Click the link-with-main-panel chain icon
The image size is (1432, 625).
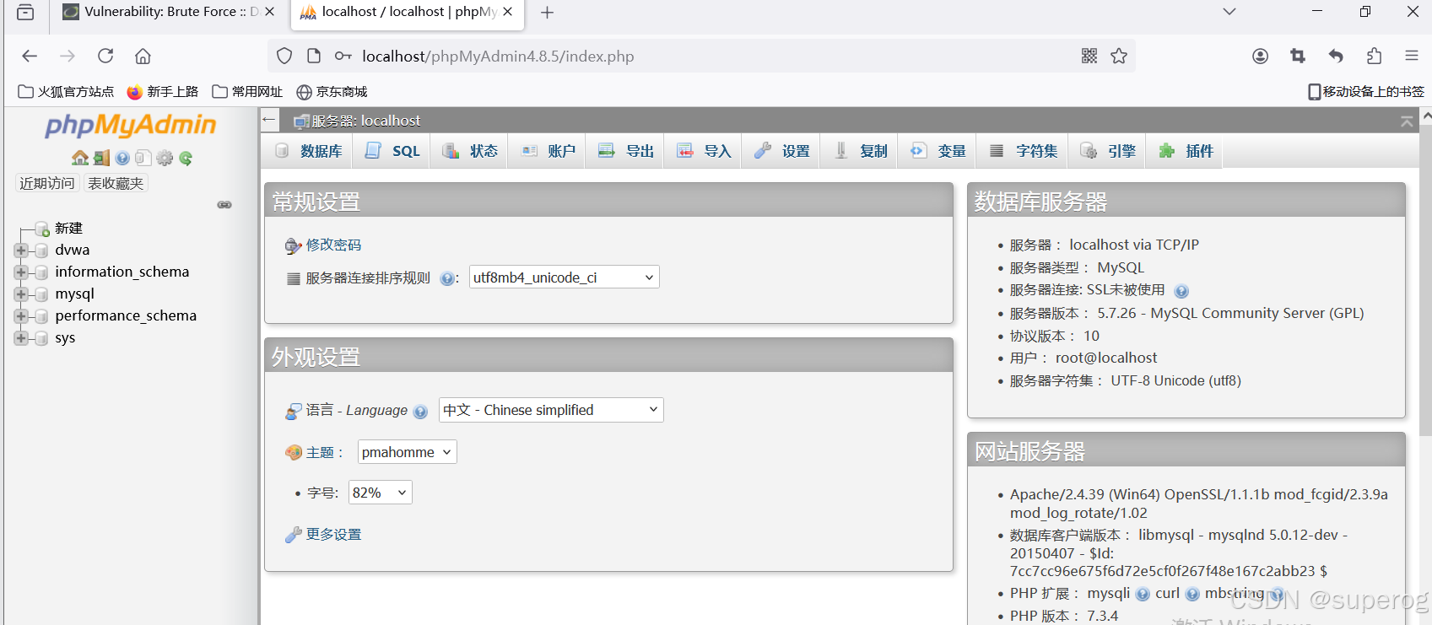coord(224,205)
